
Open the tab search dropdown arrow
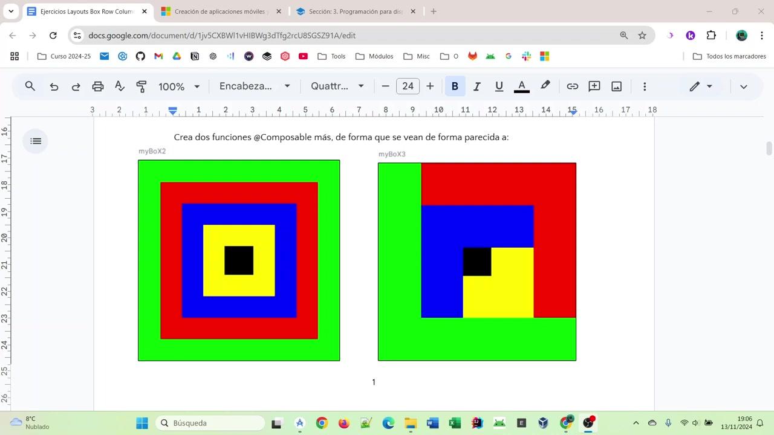(x=11, y=11)
